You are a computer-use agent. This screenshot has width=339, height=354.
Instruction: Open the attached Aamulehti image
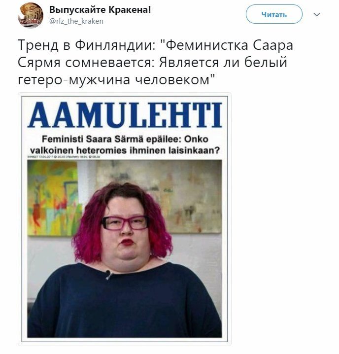coord(125,219)
